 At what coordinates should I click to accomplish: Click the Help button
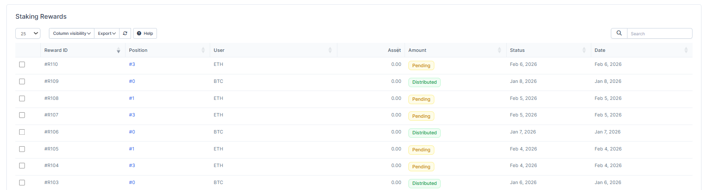(x=145, y=34)
